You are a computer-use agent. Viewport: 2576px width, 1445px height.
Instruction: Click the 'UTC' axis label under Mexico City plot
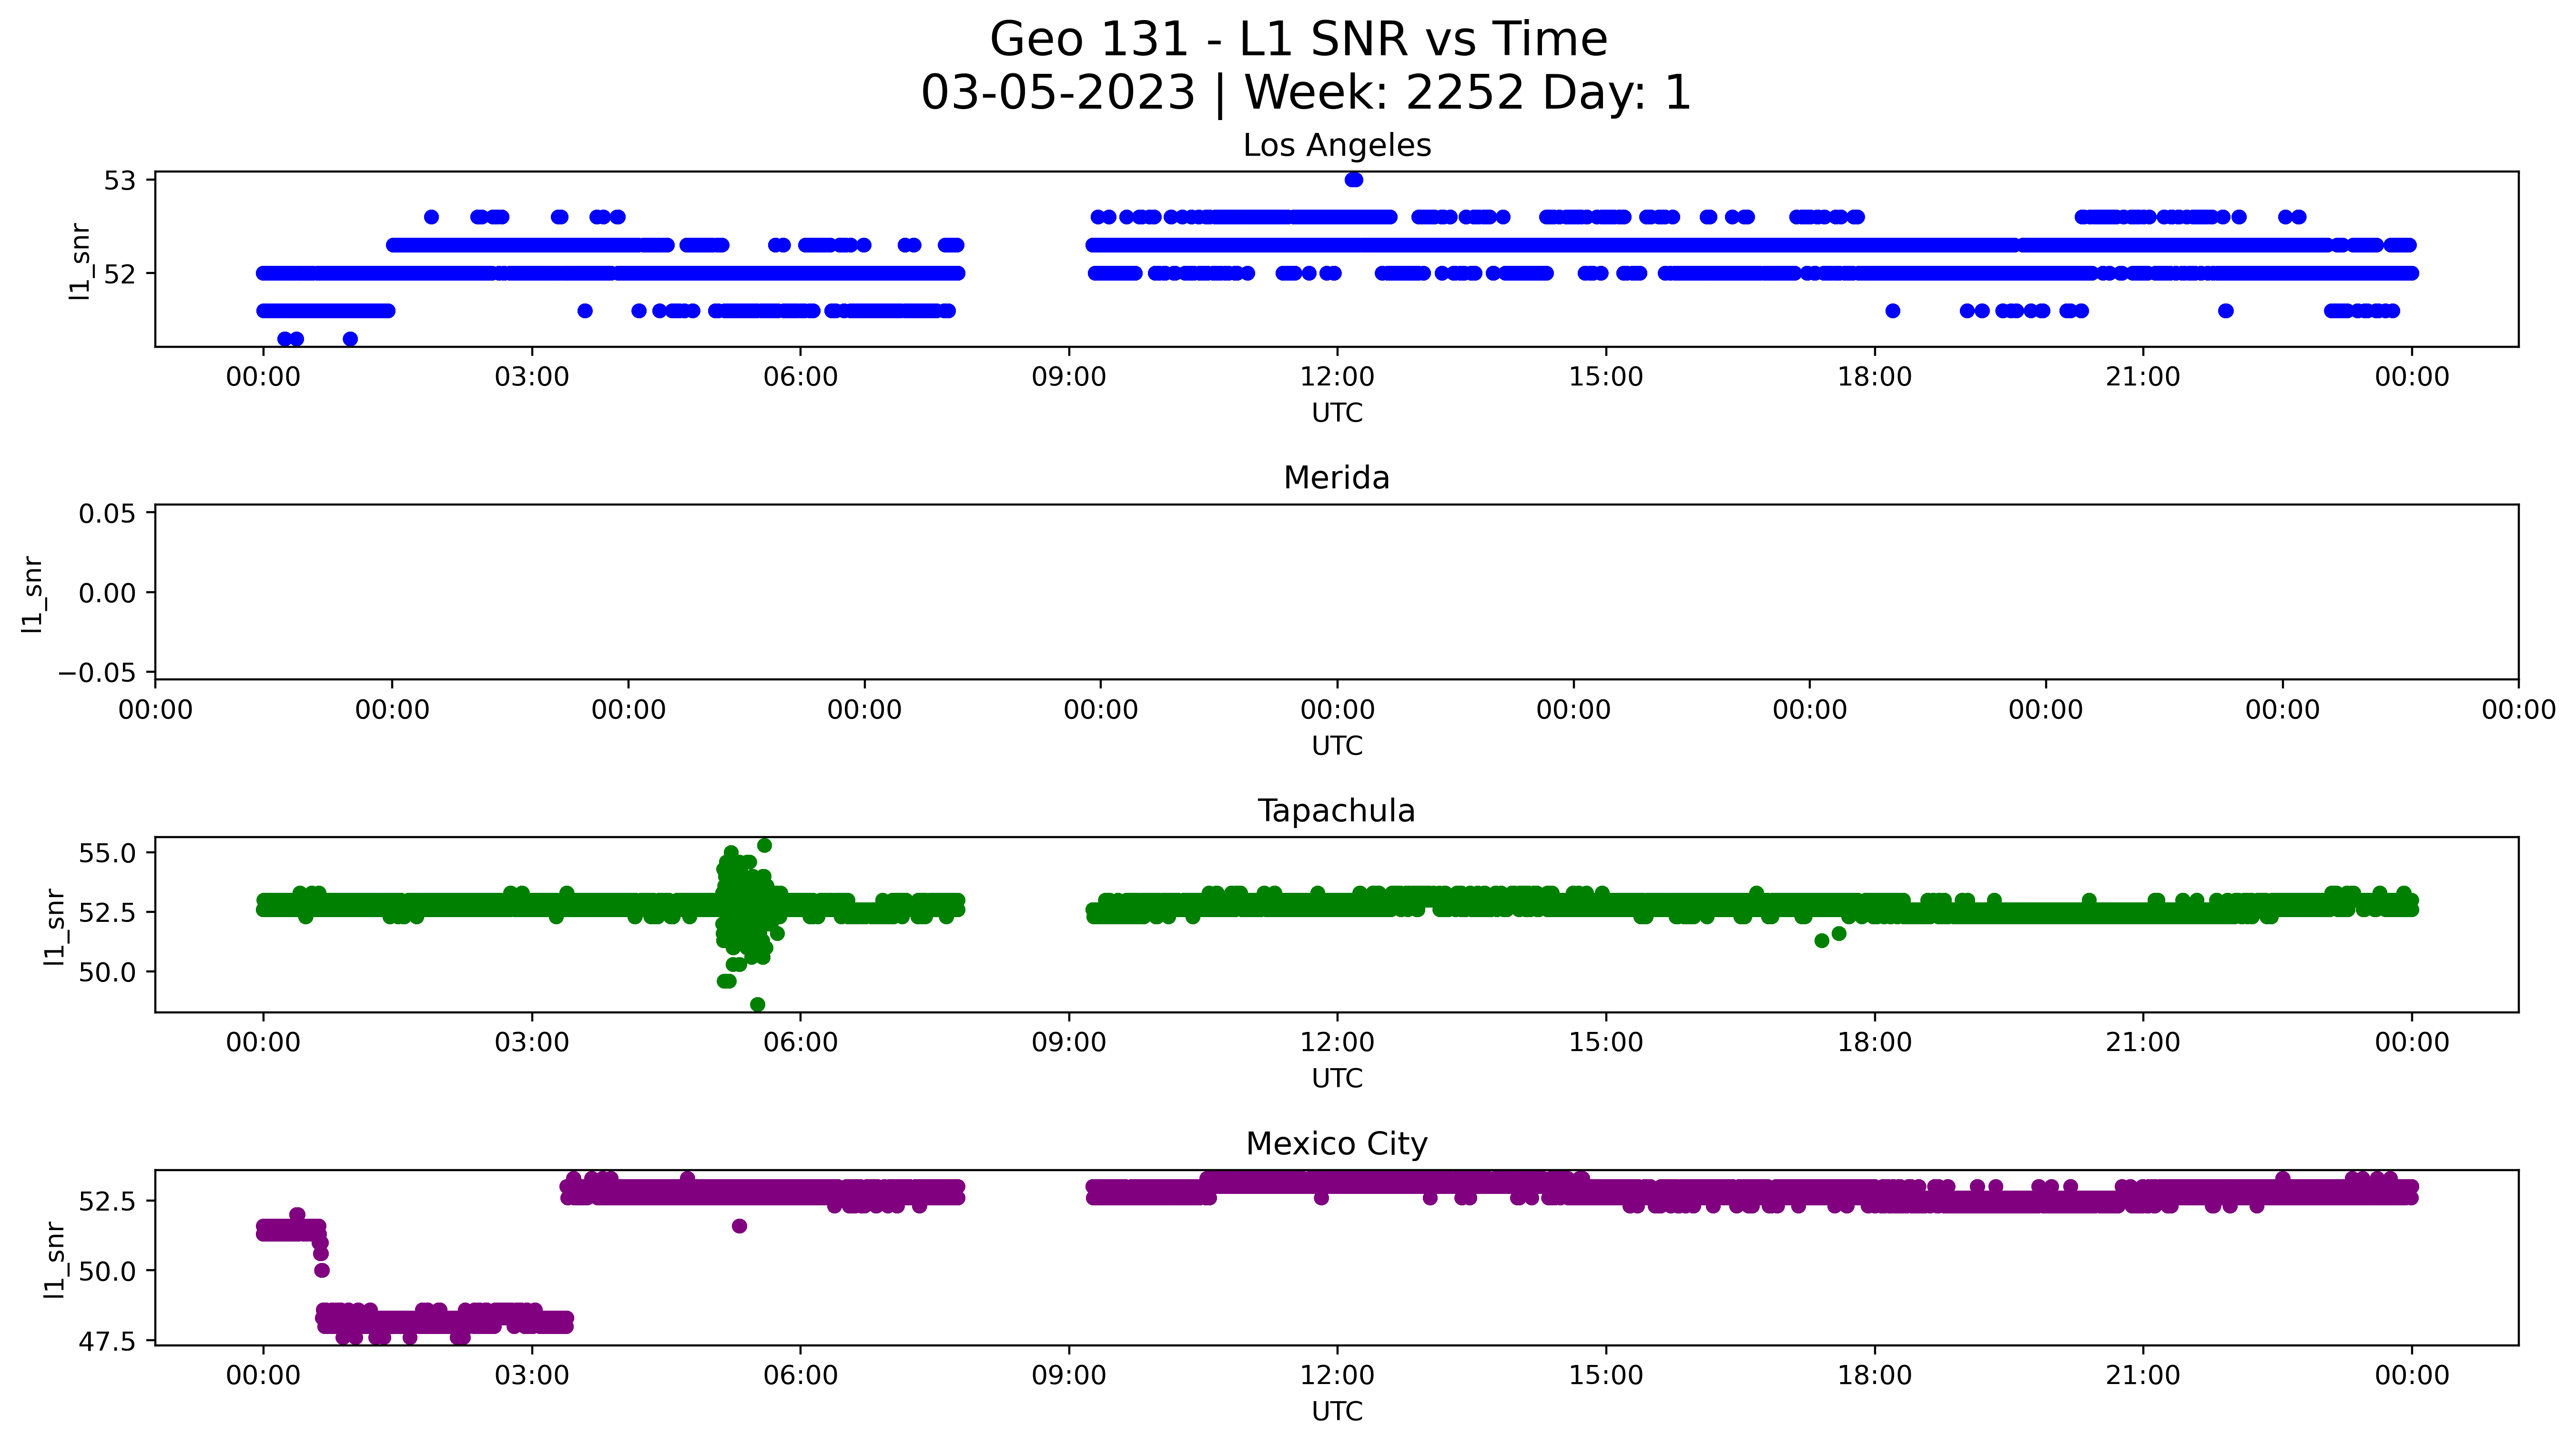1337,1411
